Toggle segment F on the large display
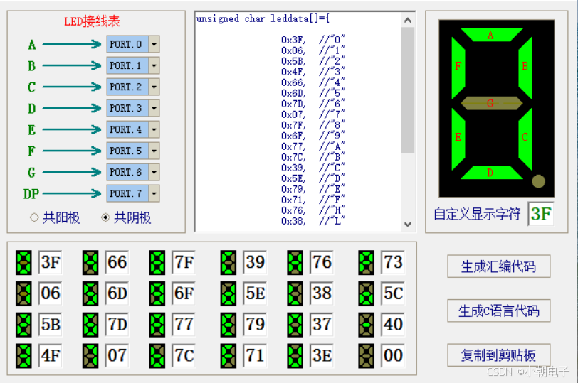This screenshot has width=578, height=383. (x=458, y=68)
